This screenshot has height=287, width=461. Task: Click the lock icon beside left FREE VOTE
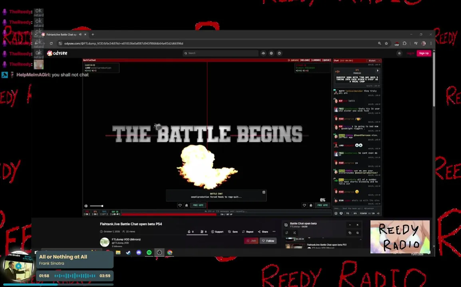coord(187,205)
